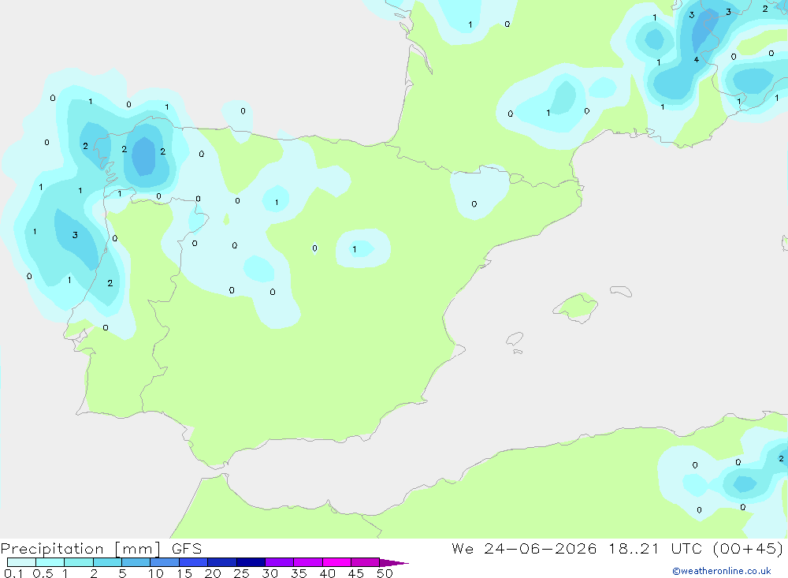Click the 'Precipitation [mm] GFS' title

101,549
